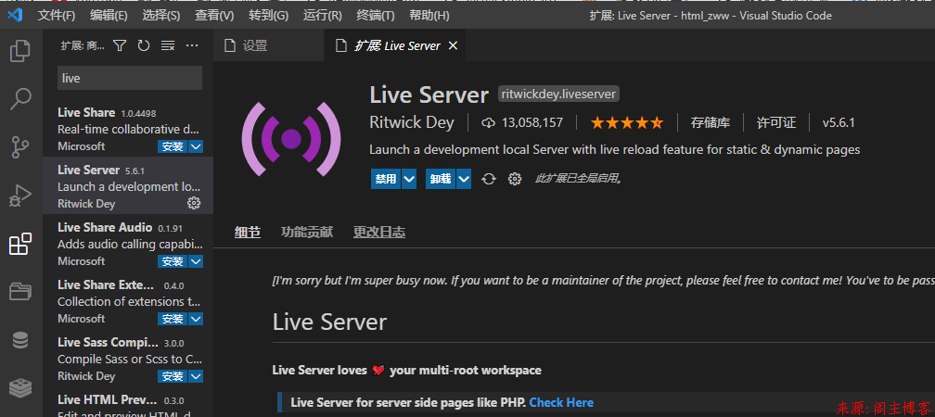Image resolution: width=935 pixels, height=417 pixels.
Task: Open the Check Here link
Action: point(561,403)
